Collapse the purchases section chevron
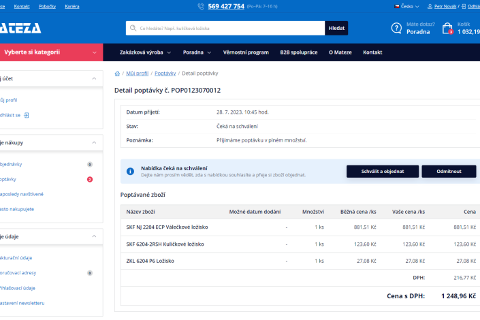 point(94,143)
